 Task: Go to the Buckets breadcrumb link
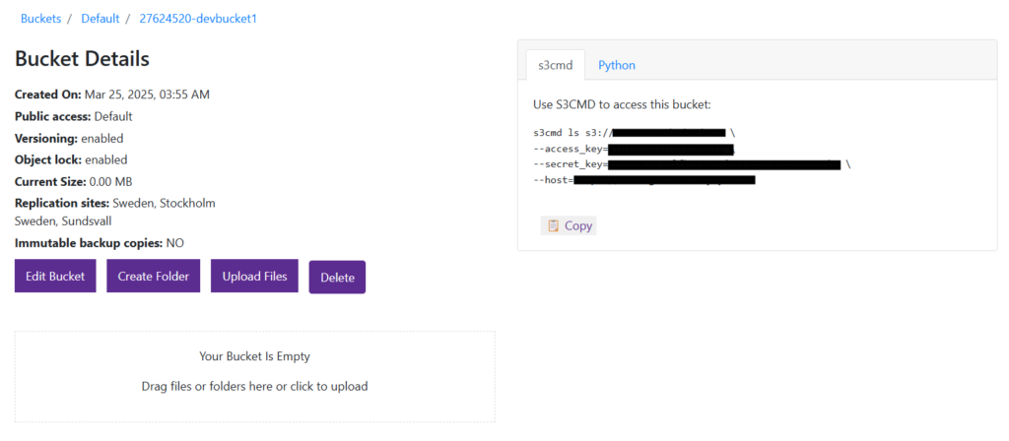pos(40,19)
